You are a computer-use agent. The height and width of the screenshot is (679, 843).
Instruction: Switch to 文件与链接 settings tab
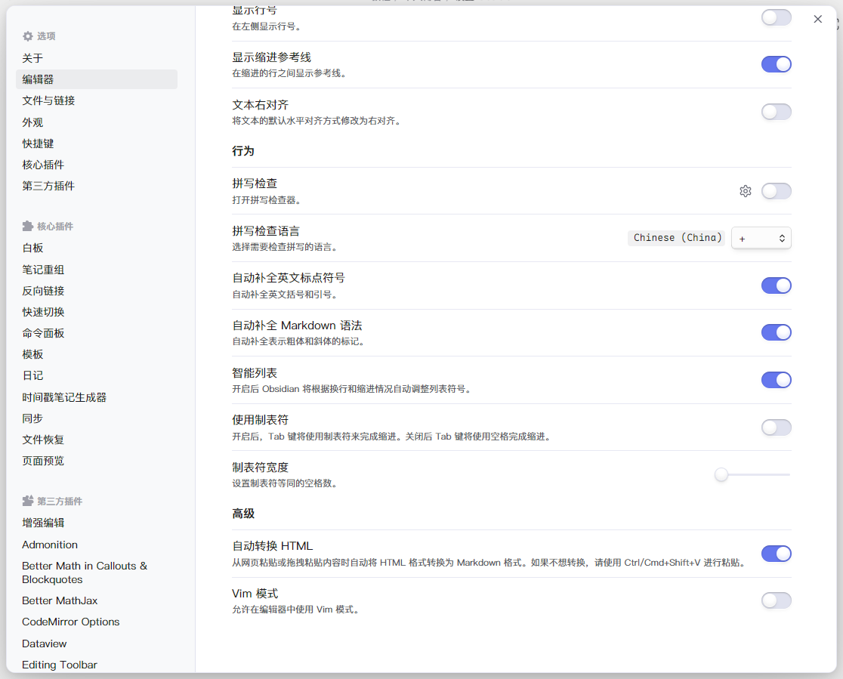[48, 100]
